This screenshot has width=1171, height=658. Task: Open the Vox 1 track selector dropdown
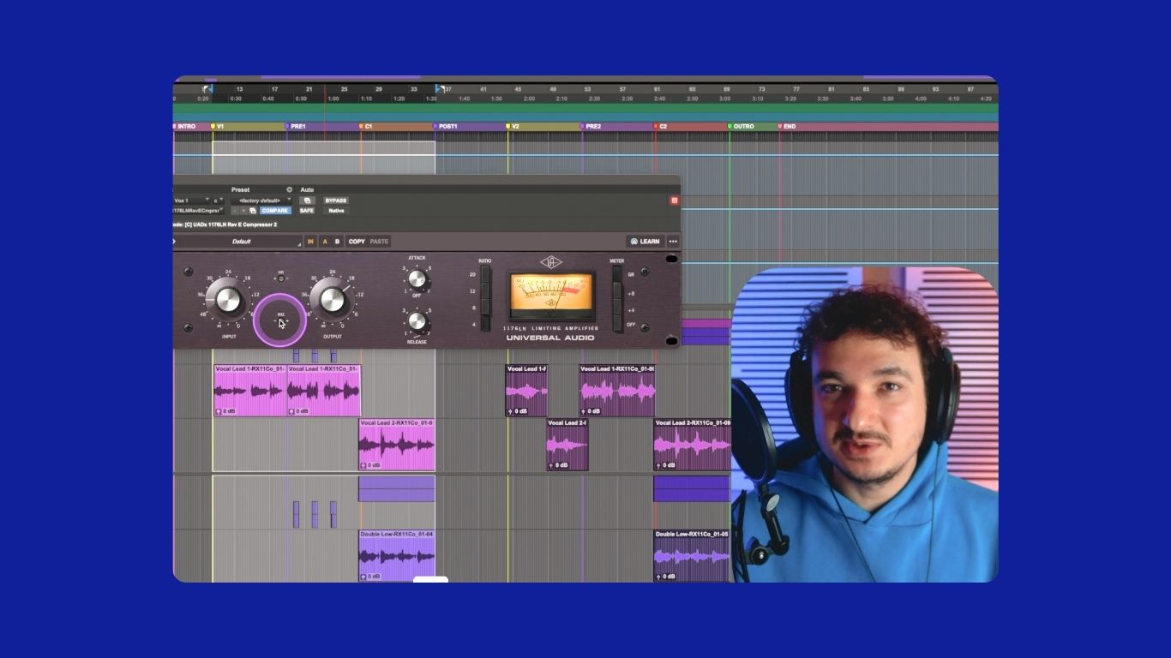pyautogui.click(x=191, y=200)
